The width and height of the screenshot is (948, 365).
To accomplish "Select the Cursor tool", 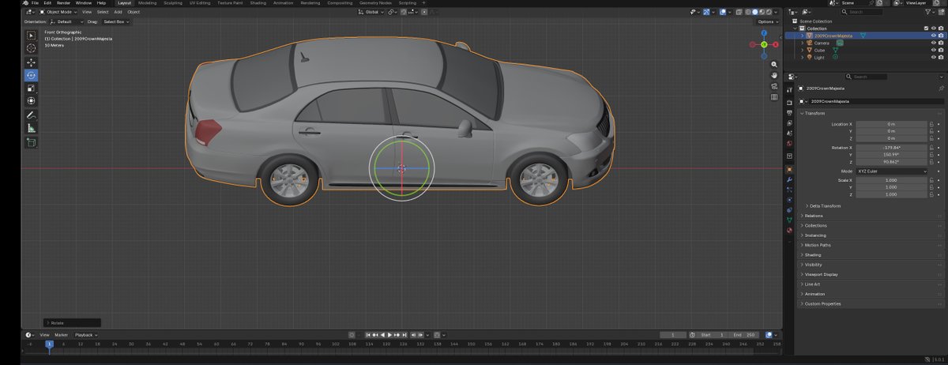I will [x=31, y=48].
